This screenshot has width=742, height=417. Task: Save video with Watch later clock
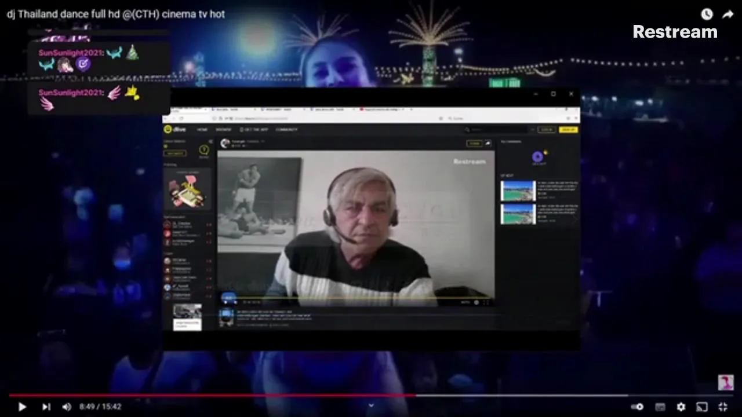click(x=707, y=14)
